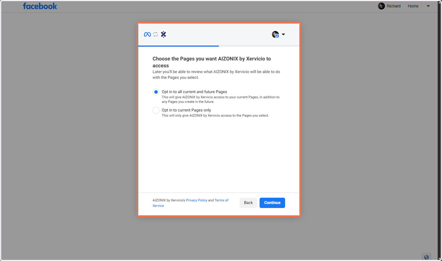Click the text 'Later you'll be able to review'
Screen dimensions: 442x261
[x=216, y=75]
